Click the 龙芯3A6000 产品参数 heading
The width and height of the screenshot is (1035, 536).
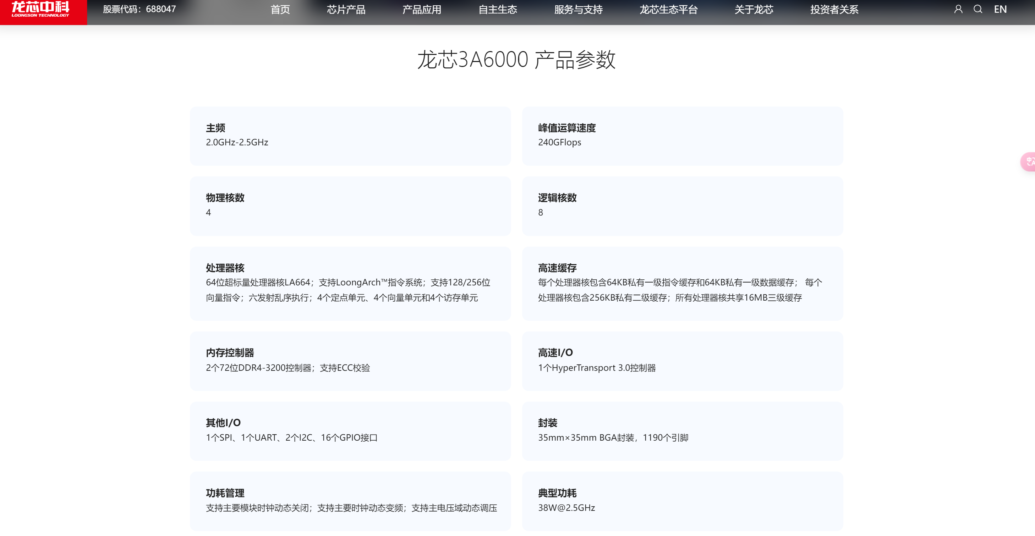click(516, 60)
